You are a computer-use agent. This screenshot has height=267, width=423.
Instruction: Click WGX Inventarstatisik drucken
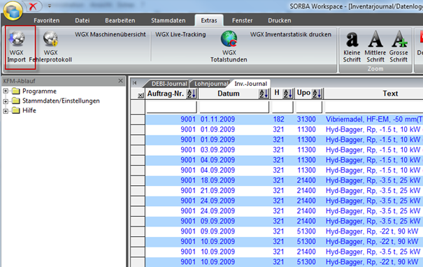point(291,34)
